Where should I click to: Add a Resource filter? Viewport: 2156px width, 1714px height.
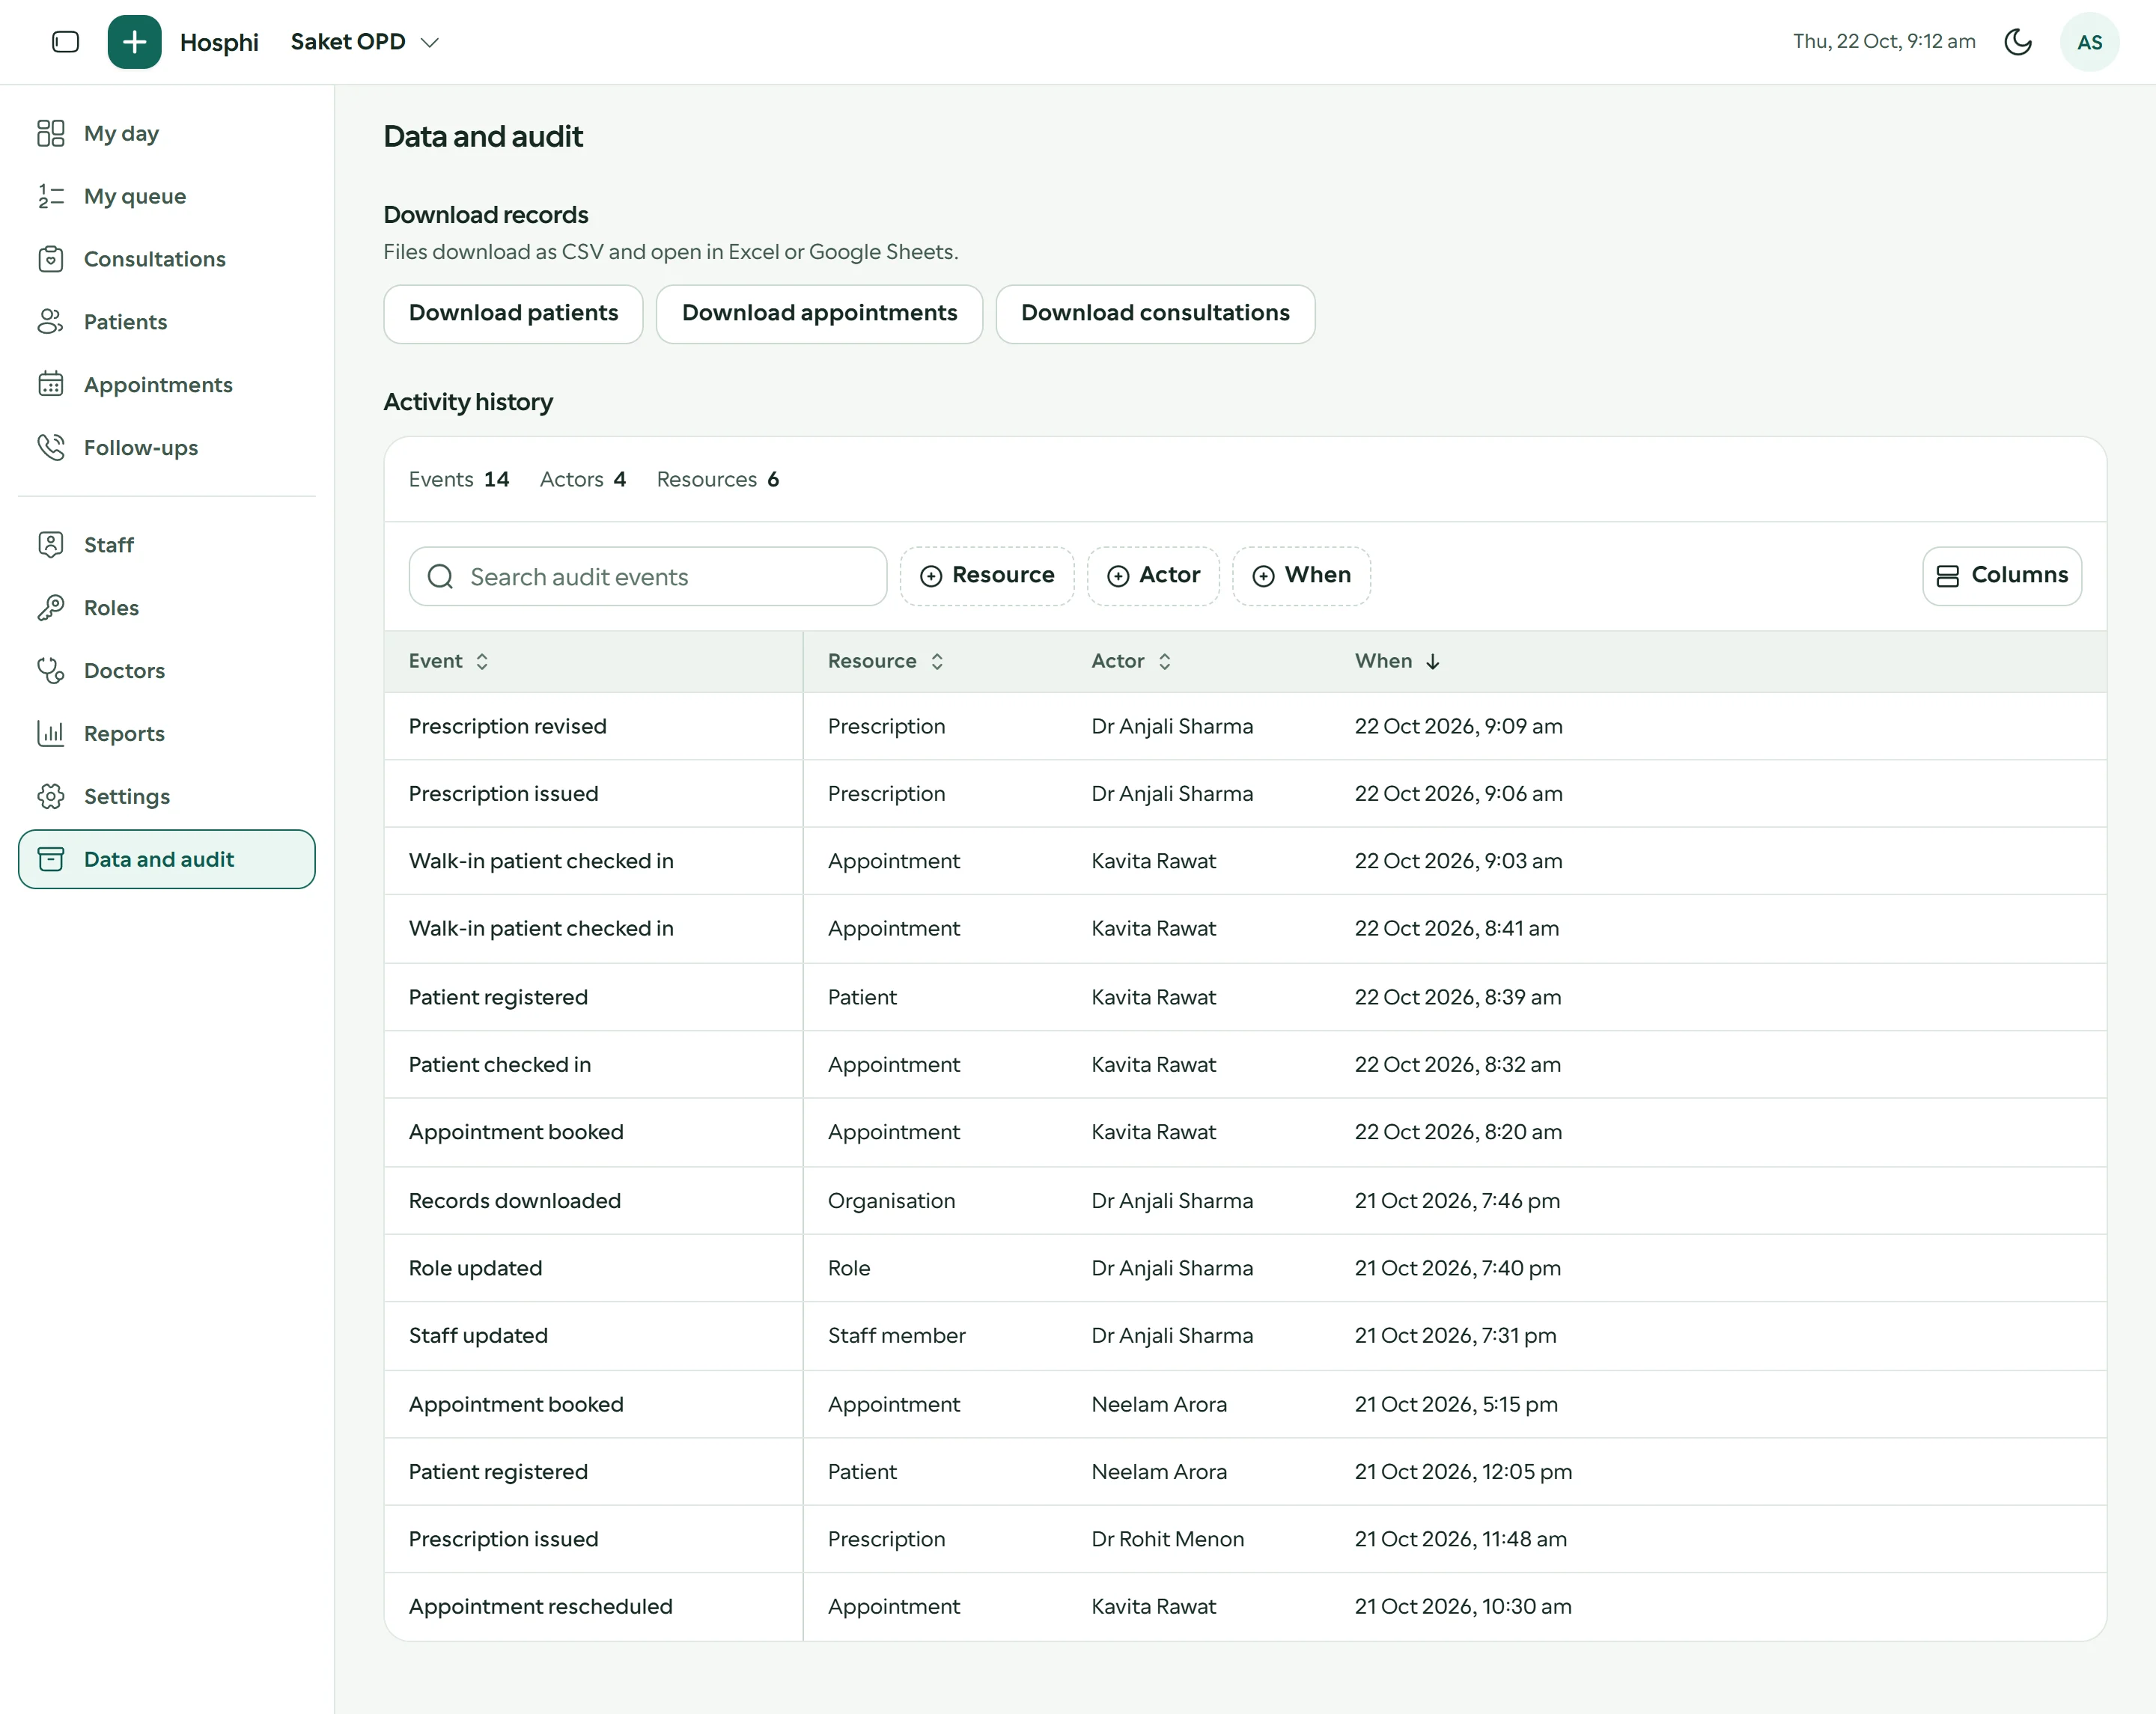click(987, 576)
